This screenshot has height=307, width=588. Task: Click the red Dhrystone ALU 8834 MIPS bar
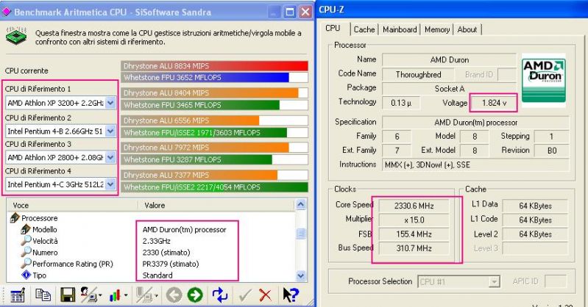click(214, 66)
